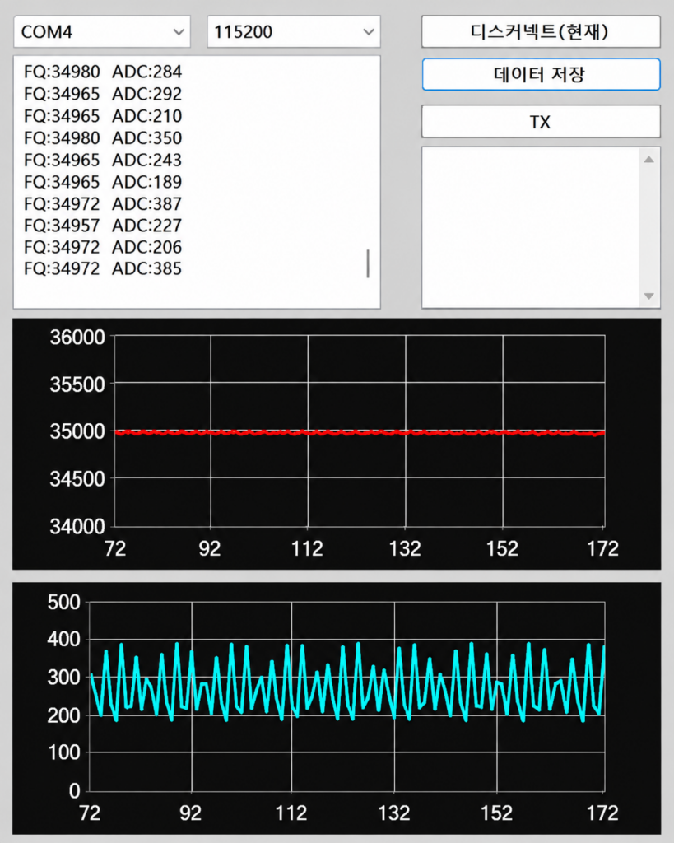Click the 36000 axis label in frequency chart
674x843 pixels.
pos(77,338)
